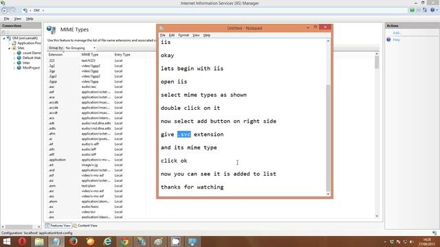Click the orange ball app icon on taskbar
The width and height of the screenshot is (440, 247).
pos(90,242)
